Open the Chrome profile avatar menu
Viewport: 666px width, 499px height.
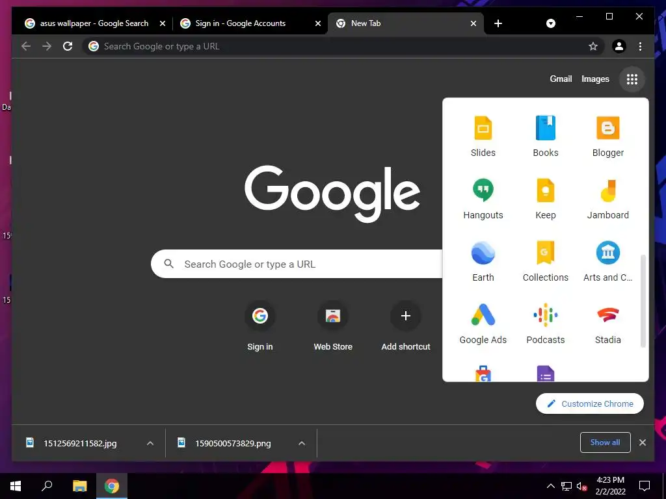[x=619, y=46]
